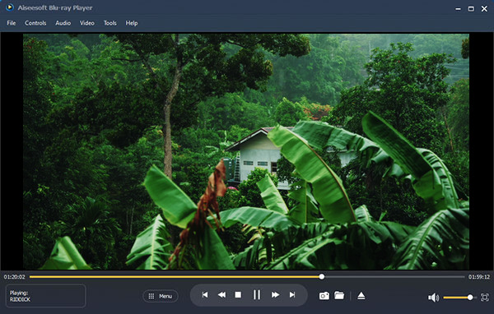Mute the speaker volume
Image resolution: width=494 pixels, height=314 pixels.
pos(434,298)
